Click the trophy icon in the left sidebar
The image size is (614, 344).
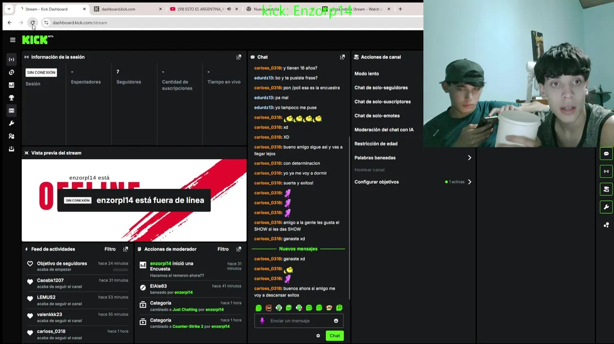[x=11, y=97]
